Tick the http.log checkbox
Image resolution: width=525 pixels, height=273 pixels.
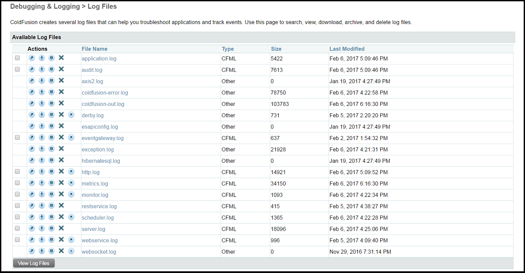coord(17,171)
